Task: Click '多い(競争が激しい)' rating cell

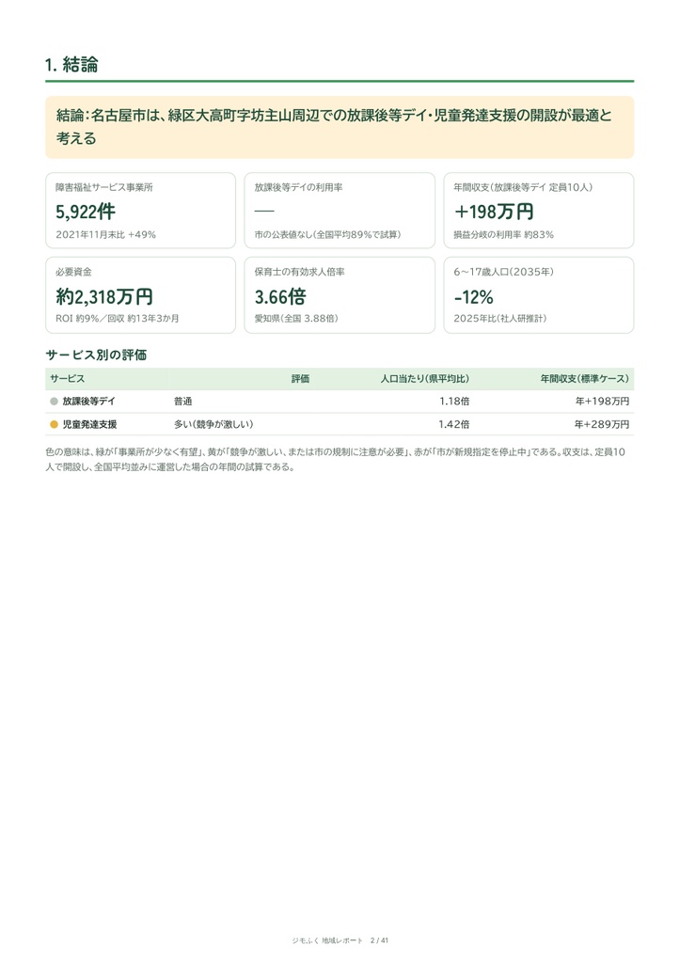Action: [213, 424]
